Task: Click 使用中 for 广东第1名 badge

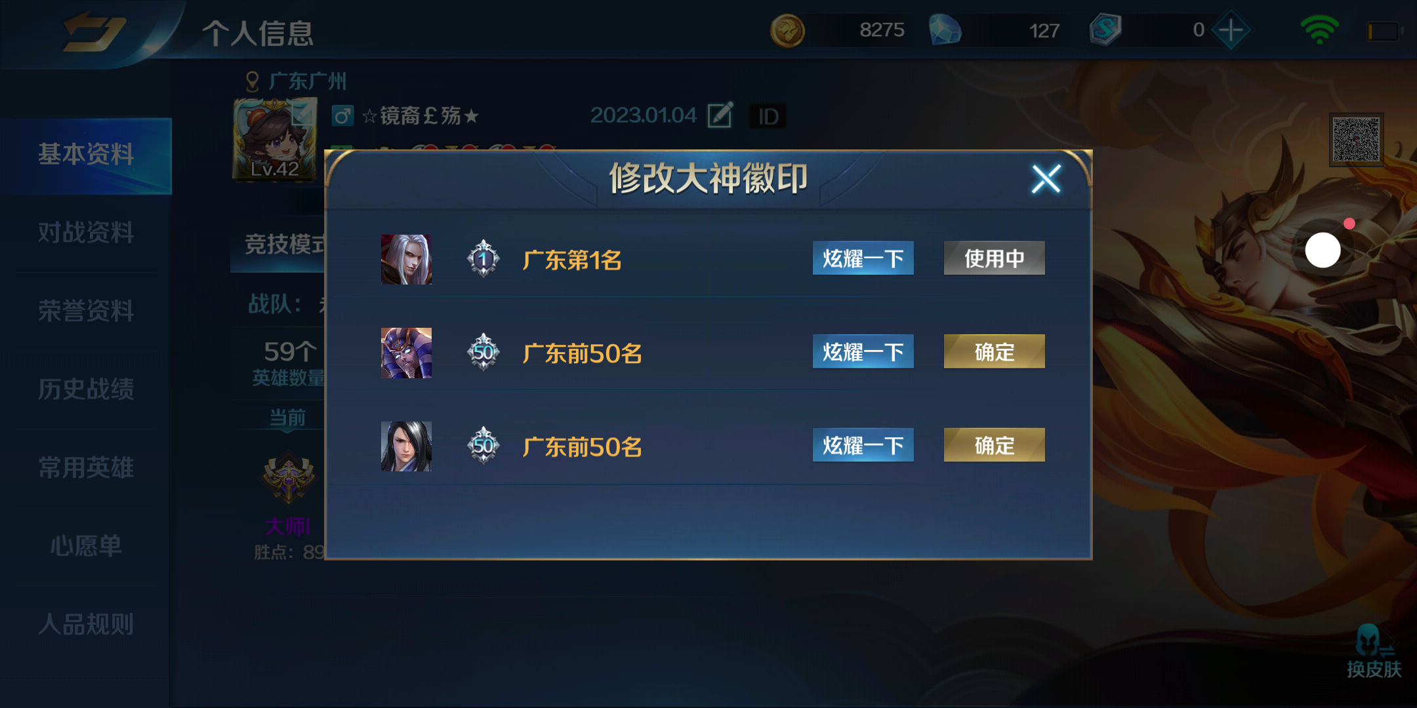Action: (x=994, y=258)
